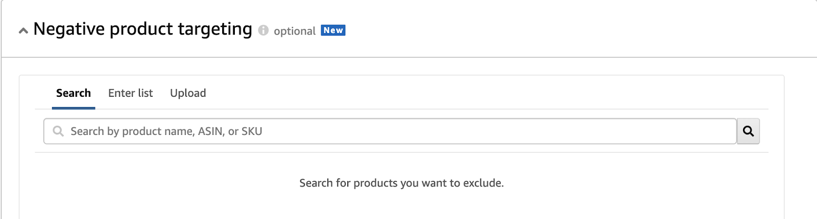Show the tooltip for Negative product targeting info
The image size is (817, 219).
263,31
